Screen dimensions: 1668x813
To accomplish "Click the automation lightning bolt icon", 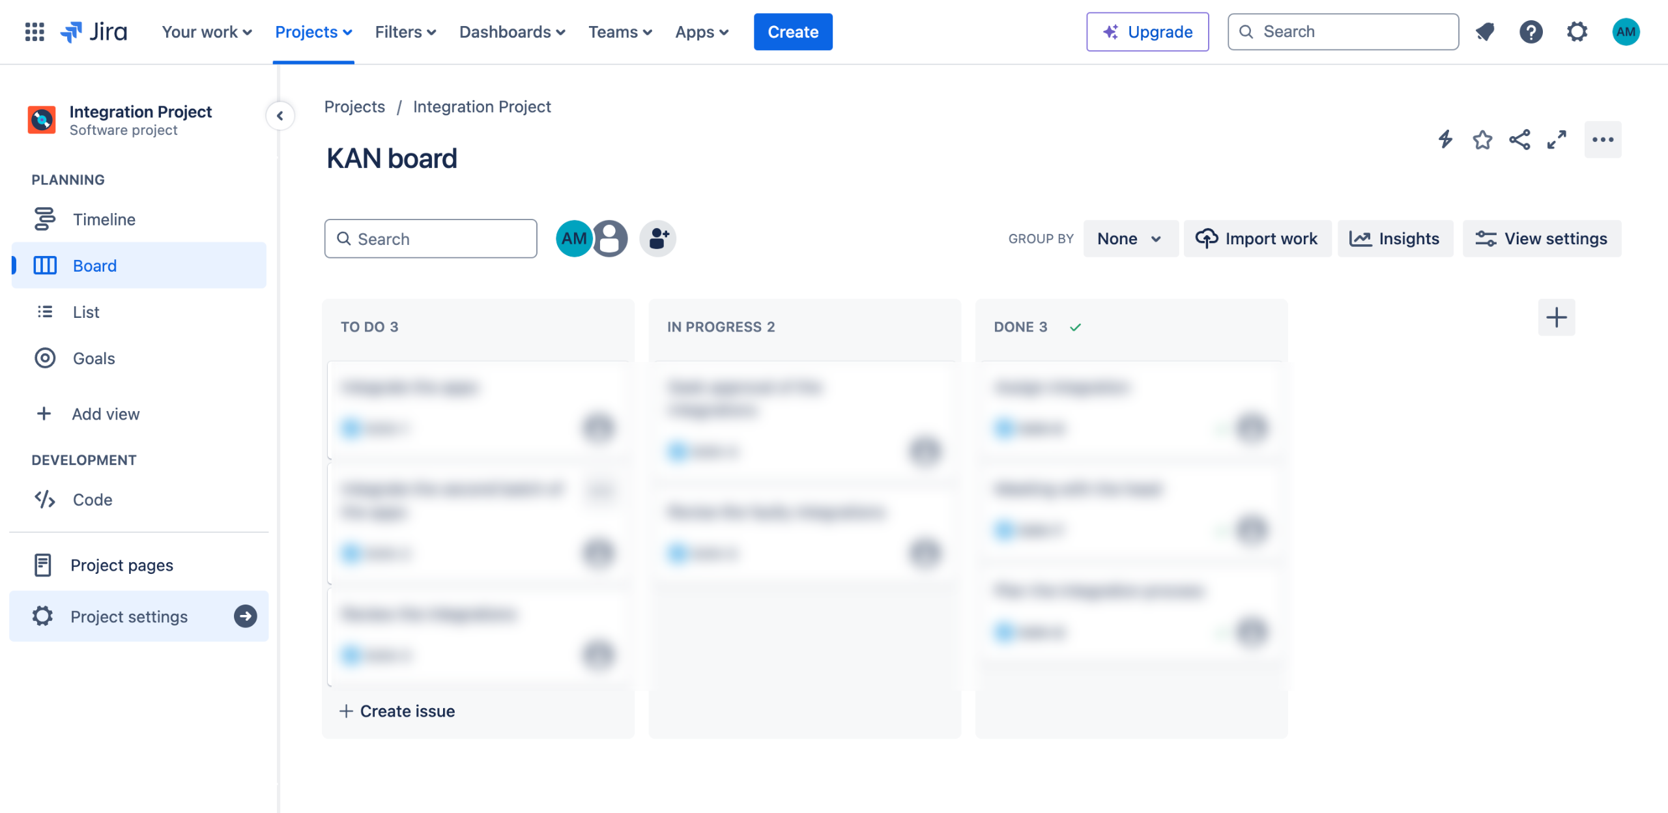I will (x=1445, y=139).
